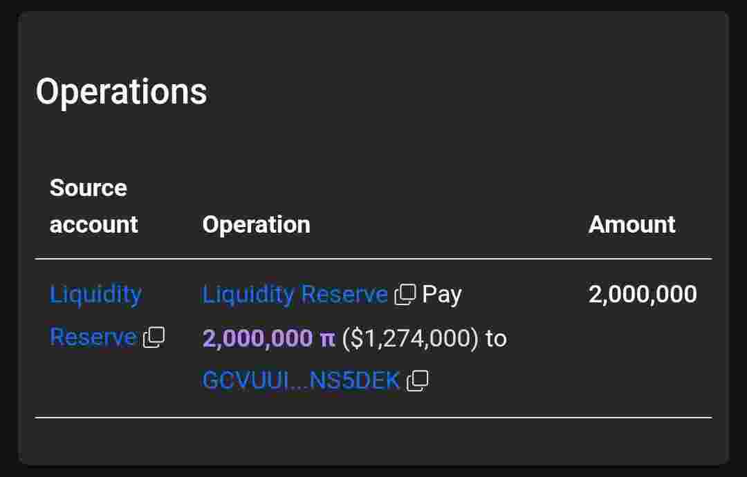This screenshot has width=747, height=477.
Task: Click the word Reserve in the source account link
Action: 93,337
